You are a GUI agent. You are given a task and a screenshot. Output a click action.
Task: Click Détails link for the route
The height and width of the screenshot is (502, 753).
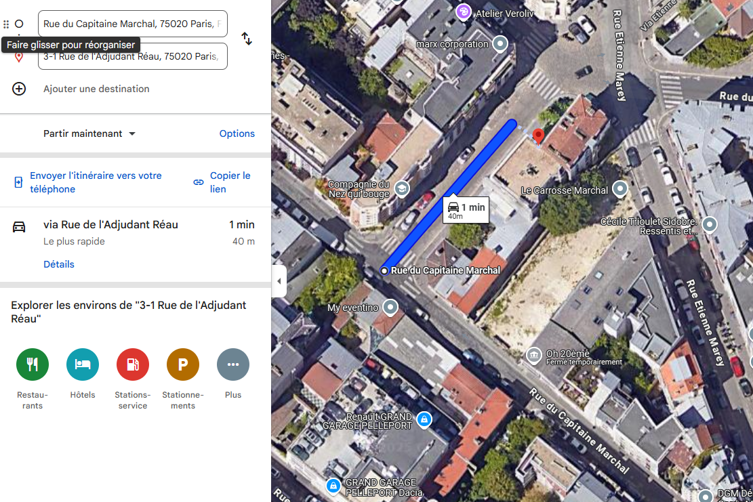58,264
